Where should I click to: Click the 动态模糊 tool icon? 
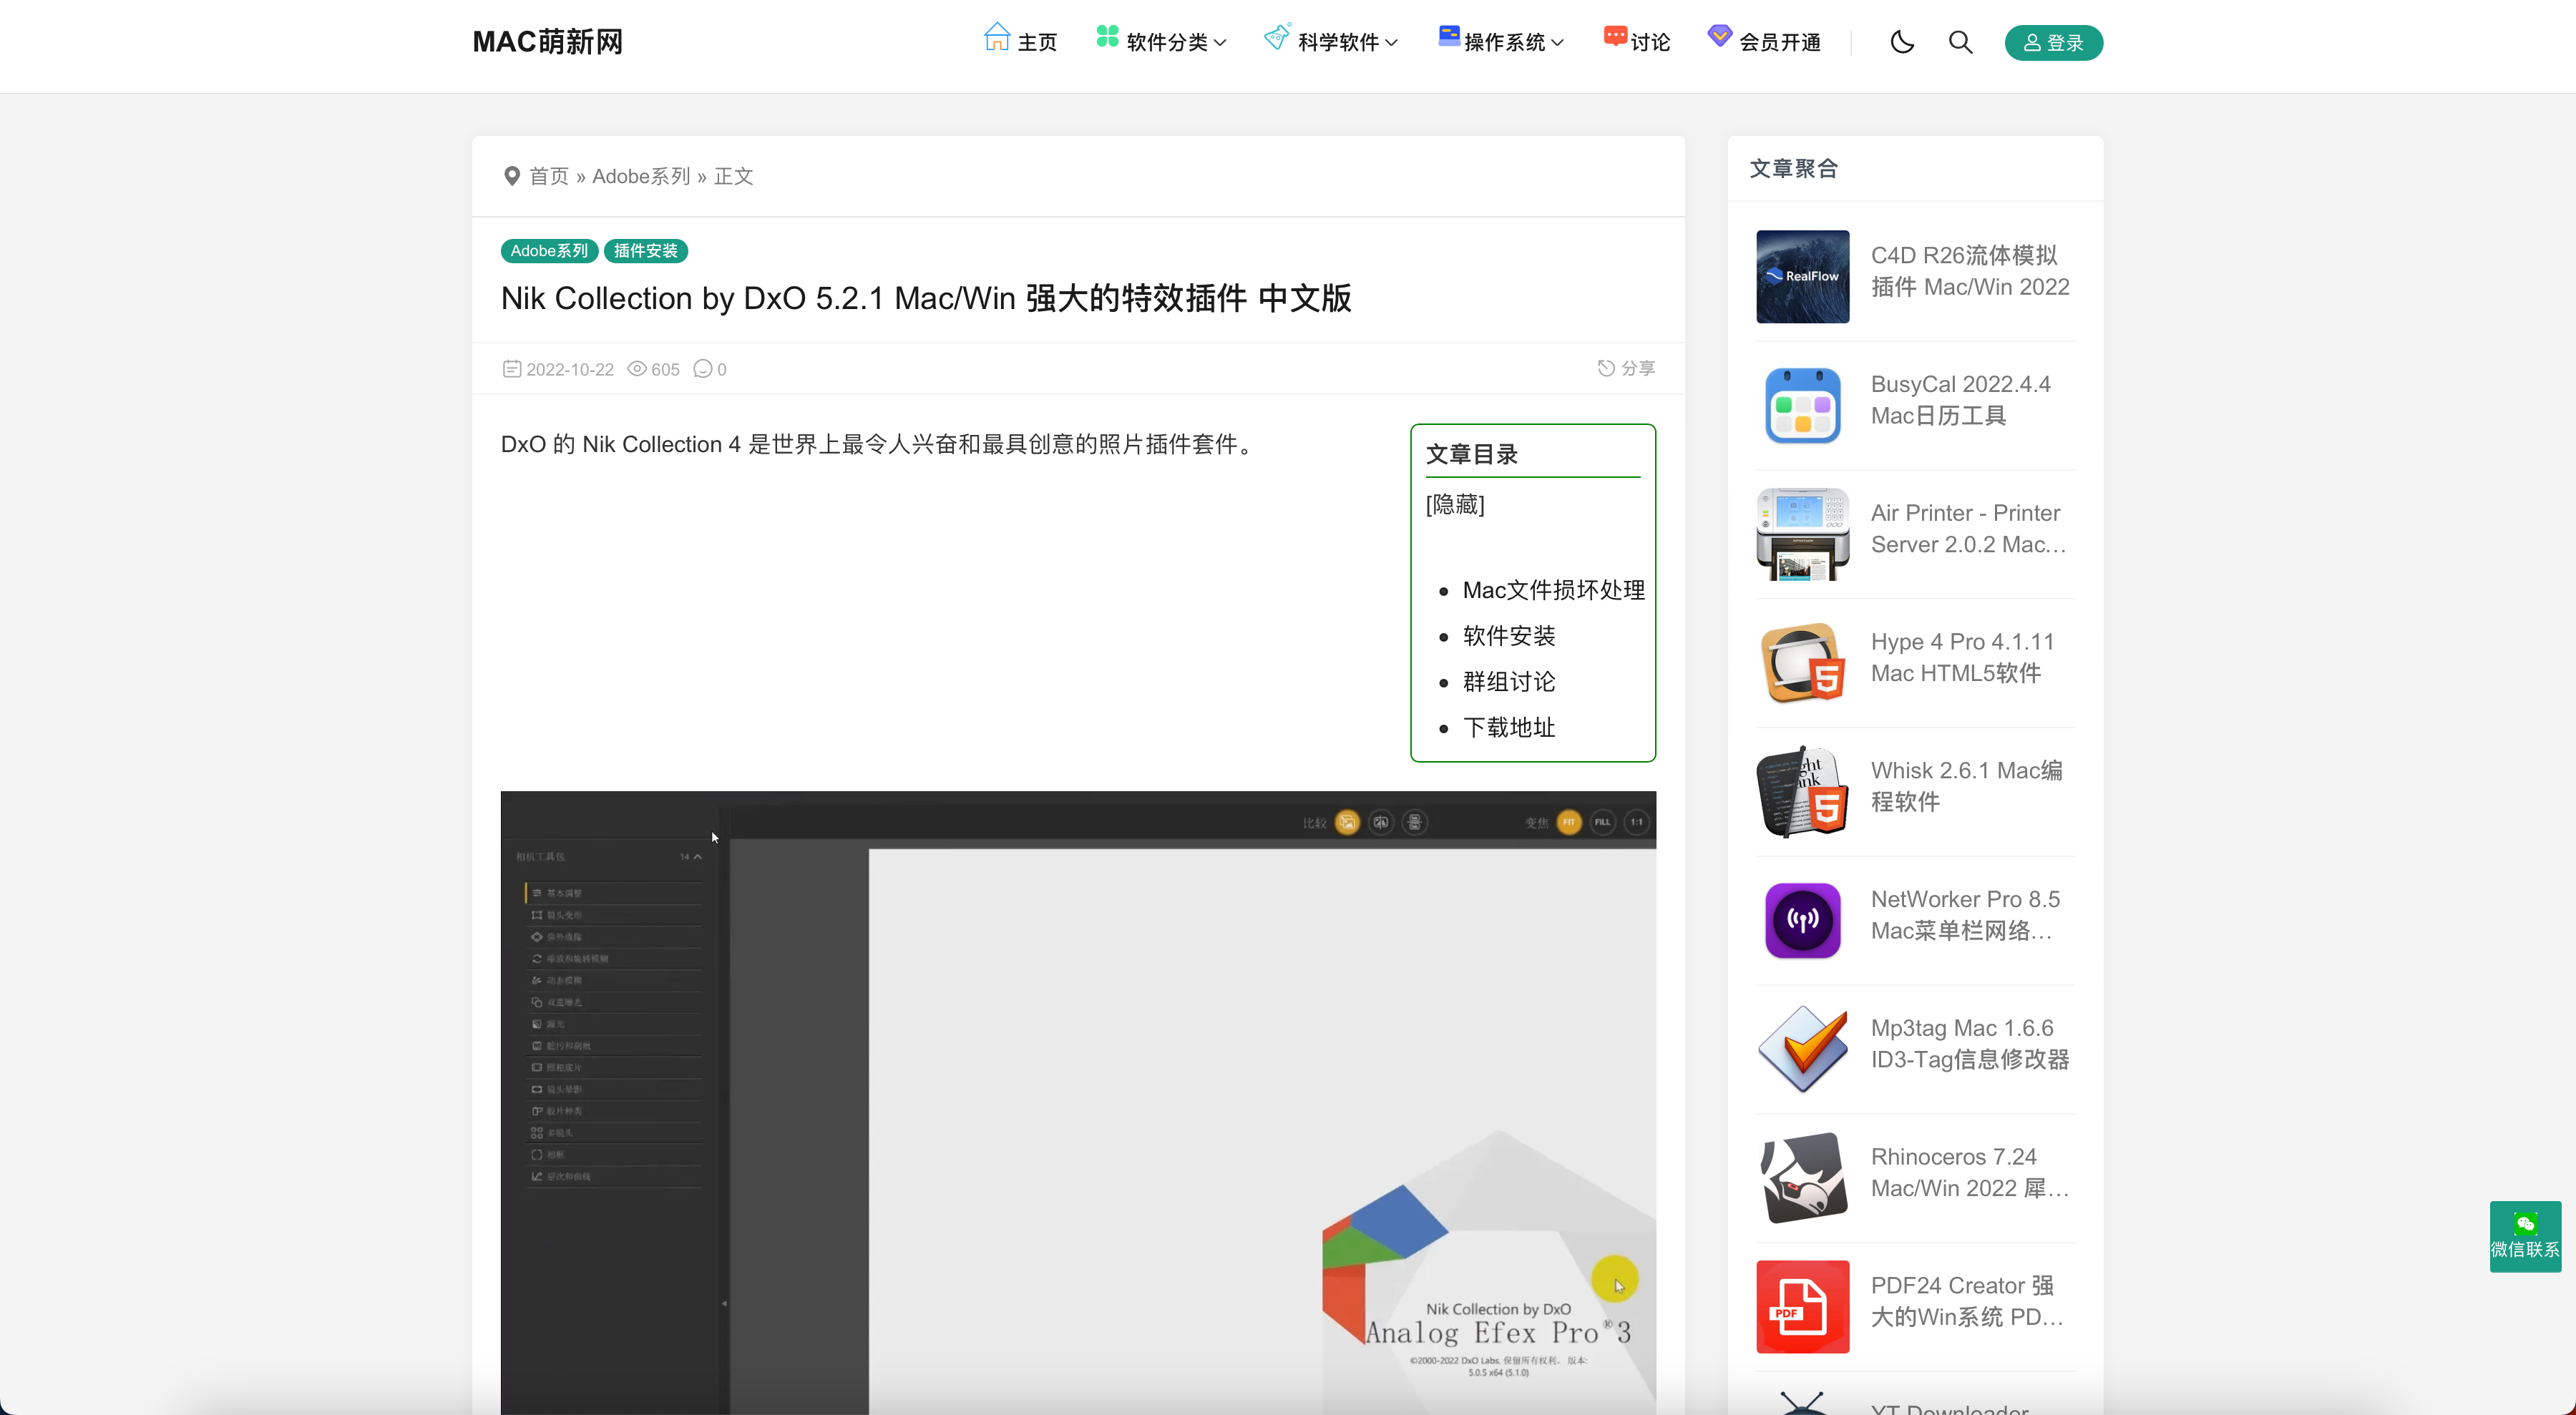coord(538,980)
